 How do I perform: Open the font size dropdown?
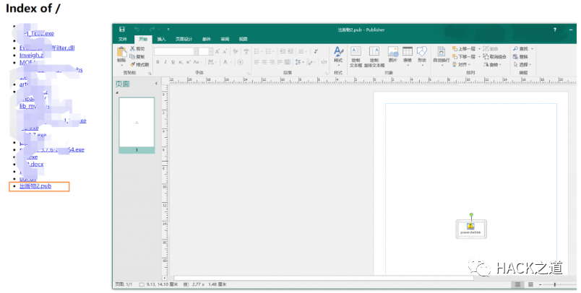tap(210, 51)
